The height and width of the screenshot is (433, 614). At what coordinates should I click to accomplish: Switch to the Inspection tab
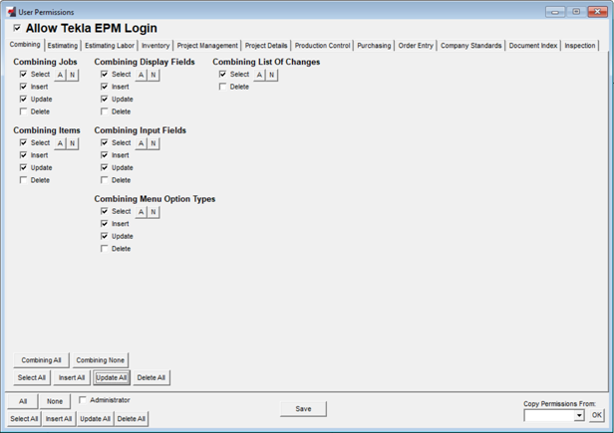tap(580, 46)
